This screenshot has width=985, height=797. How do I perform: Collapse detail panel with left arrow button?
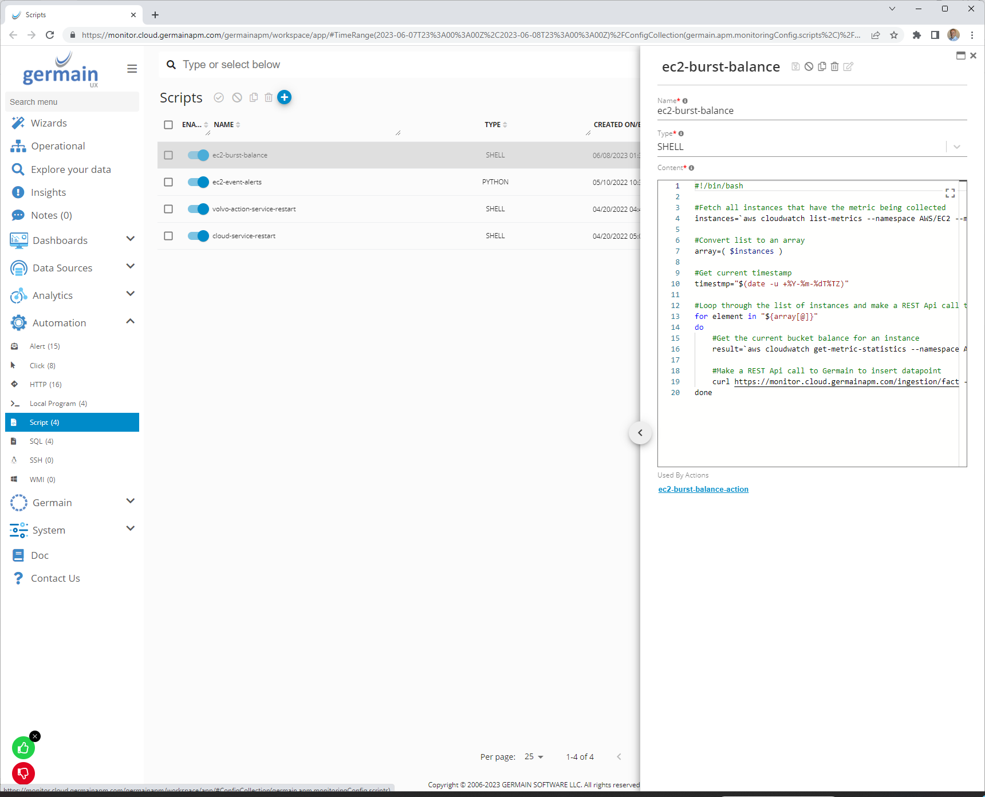[x=640, y=433]
